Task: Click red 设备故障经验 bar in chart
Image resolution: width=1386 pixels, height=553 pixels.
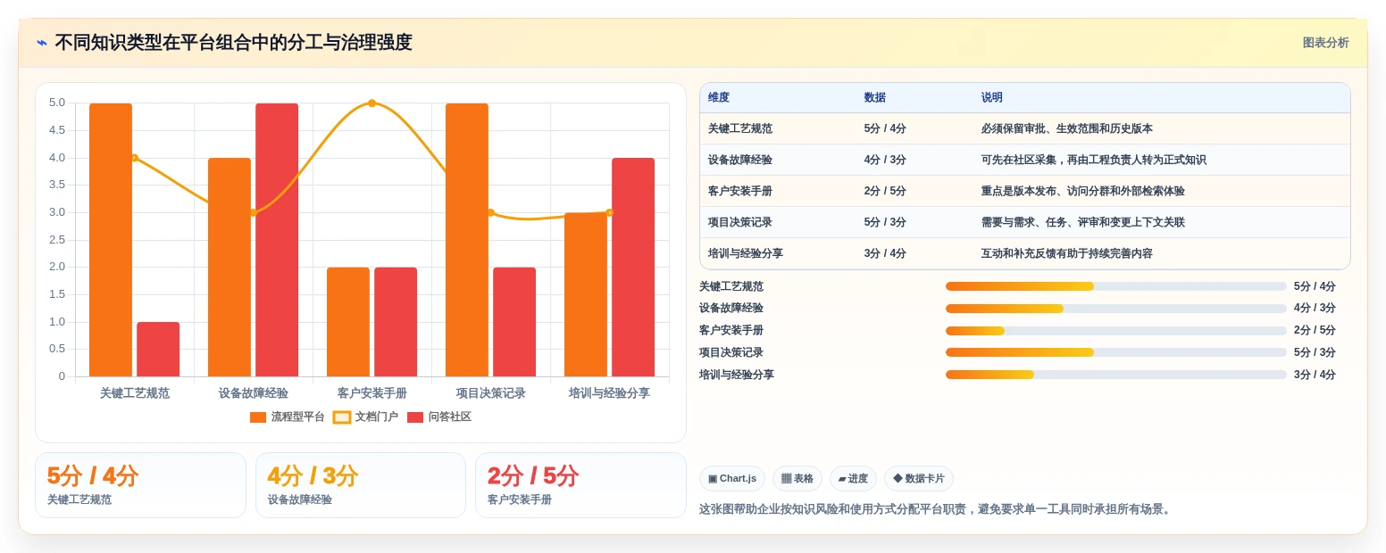Action: (x=277, y=240)
